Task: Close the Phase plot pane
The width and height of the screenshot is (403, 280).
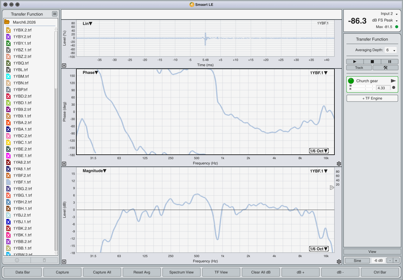Action: click(64, 164)
